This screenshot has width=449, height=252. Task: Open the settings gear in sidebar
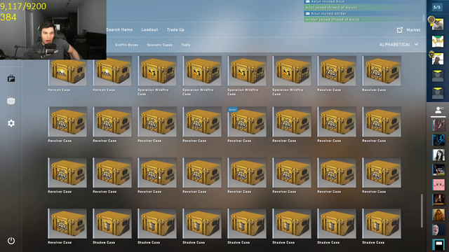coord(11,123)
